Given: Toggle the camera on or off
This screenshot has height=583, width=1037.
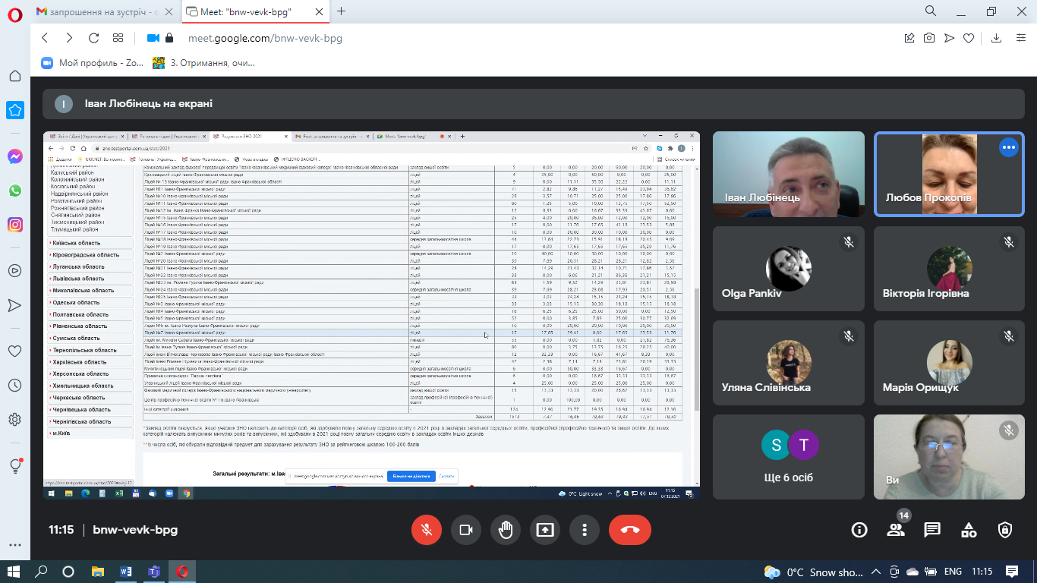Looking at the screenshot, I should 466,530.
